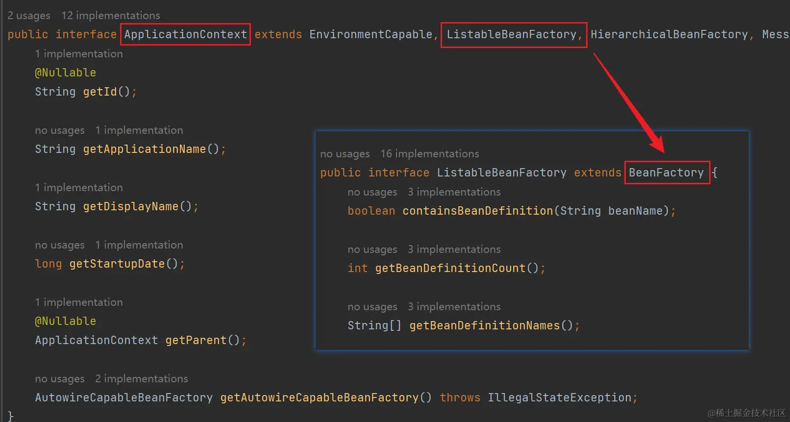Click the ApplicationContext interface name in the declaration
The image size is (790, 422).
click(x=185, y=34)
